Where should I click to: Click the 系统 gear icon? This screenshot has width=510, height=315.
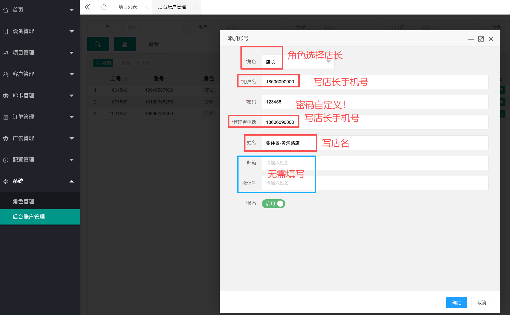[6, 181]
